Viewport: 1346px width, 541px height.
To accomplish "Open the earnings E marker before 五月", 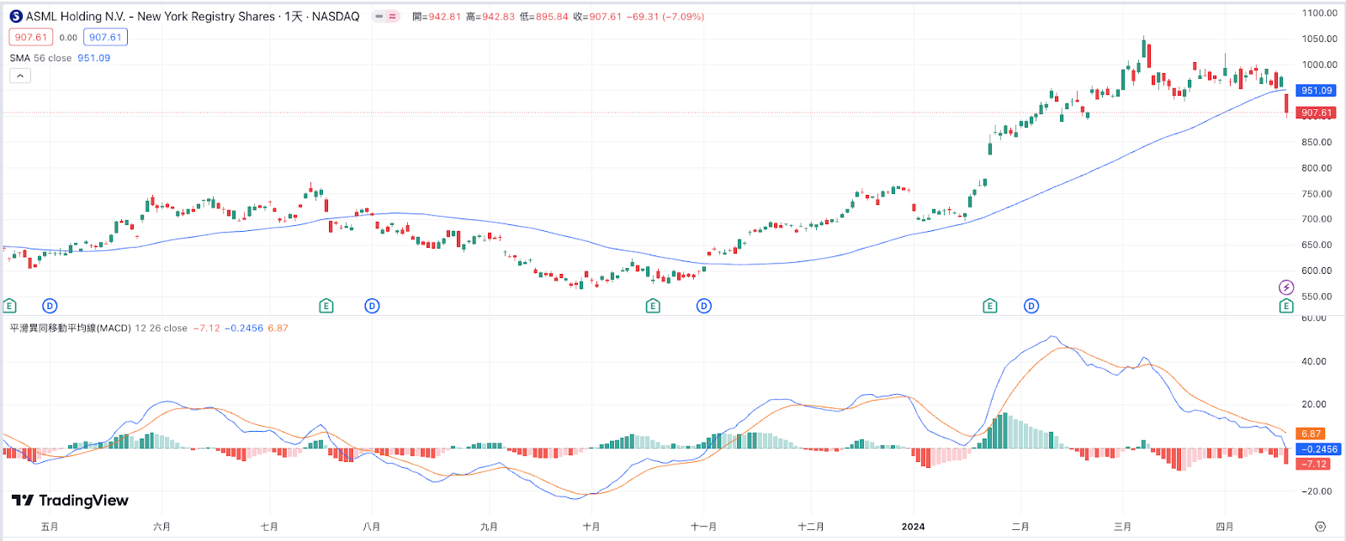I will [10, 306].
